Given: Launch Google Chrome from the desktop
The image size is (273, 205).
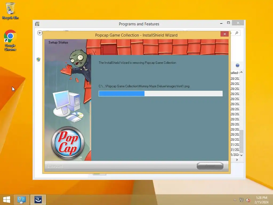Looking at the screenshot, I should click(10, 40).
